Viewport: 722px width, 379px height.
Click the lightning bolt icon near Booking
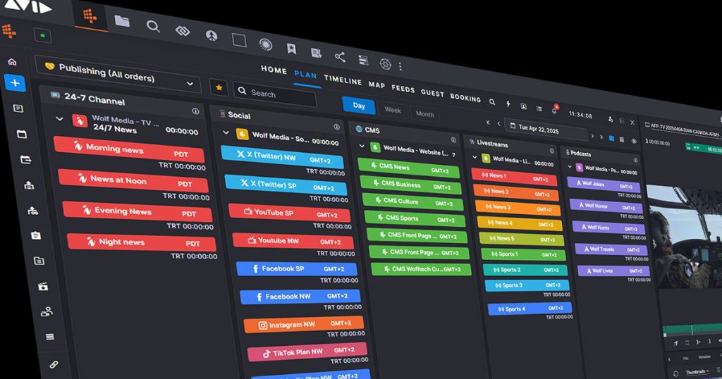(x=508, y=104)
